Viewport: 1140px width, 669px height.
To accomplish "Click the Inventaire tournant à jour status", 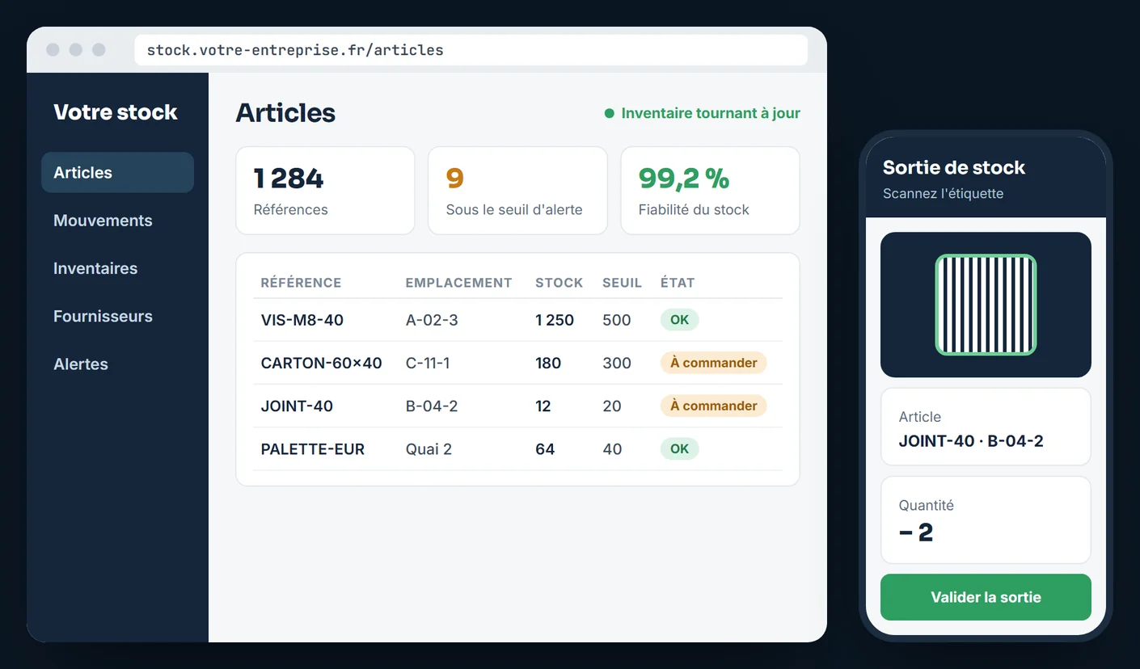I will (x=703, y=113).
